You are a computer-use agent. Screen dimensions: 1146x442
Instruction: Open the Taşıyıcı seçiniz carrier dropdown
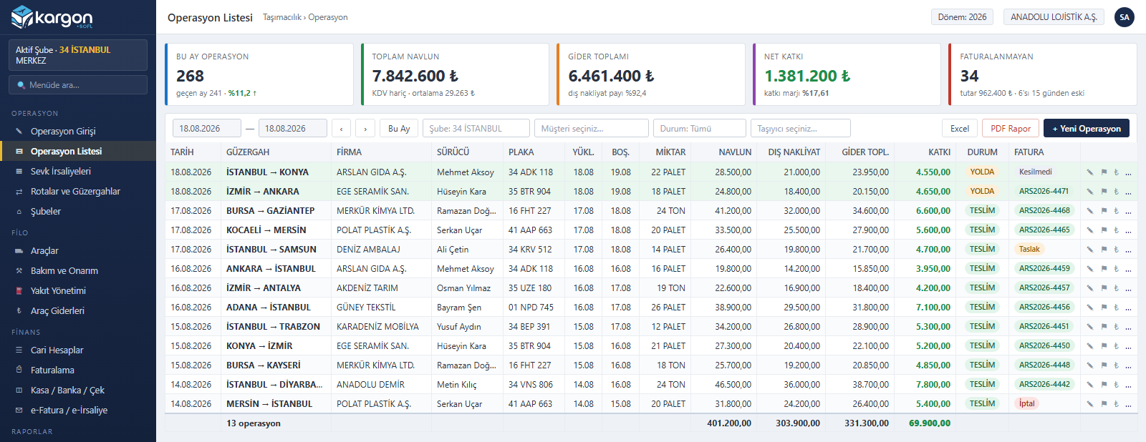point(801,129)
